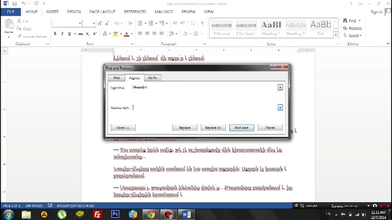Screen dimensions: 392x220
Task: Decrease paragraph indent
Action: click(175, 23)
